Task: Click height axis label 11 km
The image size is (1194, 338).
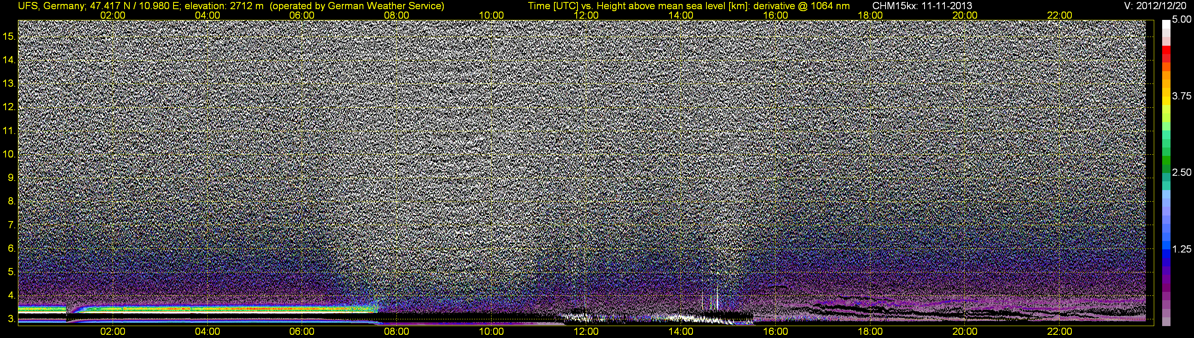Action: pyautogui.click(x=9, y=131)
